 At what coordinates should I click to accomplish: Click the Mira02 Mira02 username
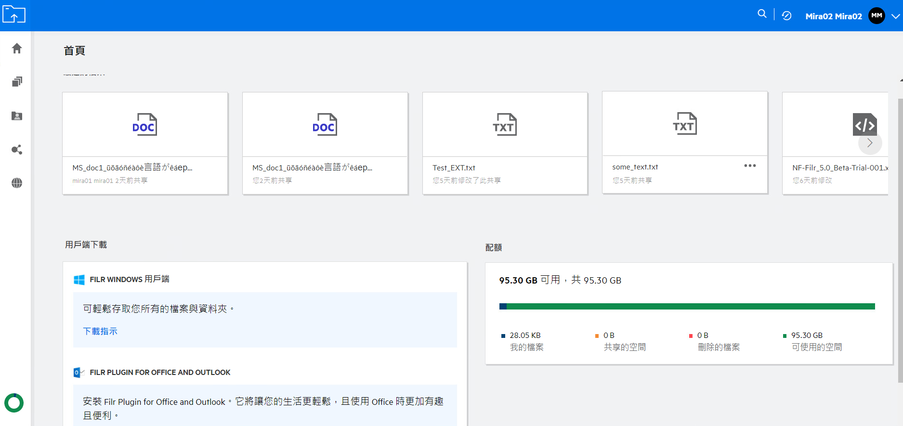pyautogui.click(x=834, y=16)
